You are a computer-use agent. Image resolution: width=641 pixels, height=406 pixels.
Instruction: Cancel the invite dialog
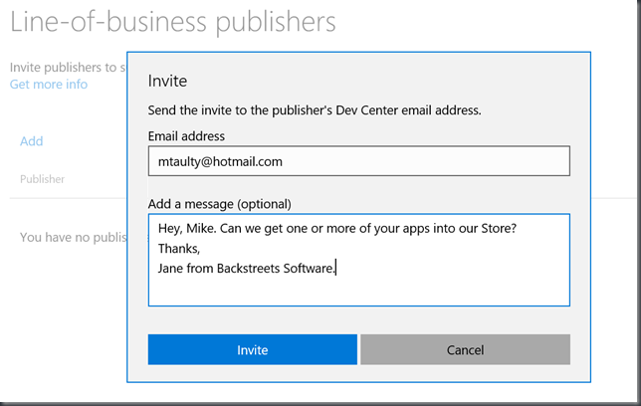point(465,349)
